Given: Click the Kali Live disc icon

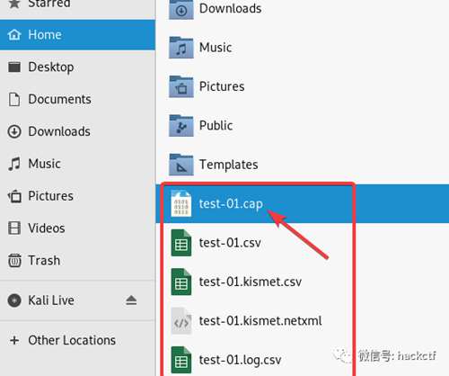Looking at the screenshot, I should [14, 300].
